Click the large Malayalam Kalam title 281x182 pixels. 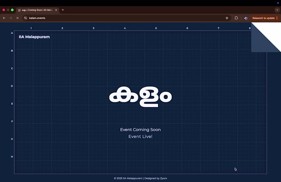[140, 97]
